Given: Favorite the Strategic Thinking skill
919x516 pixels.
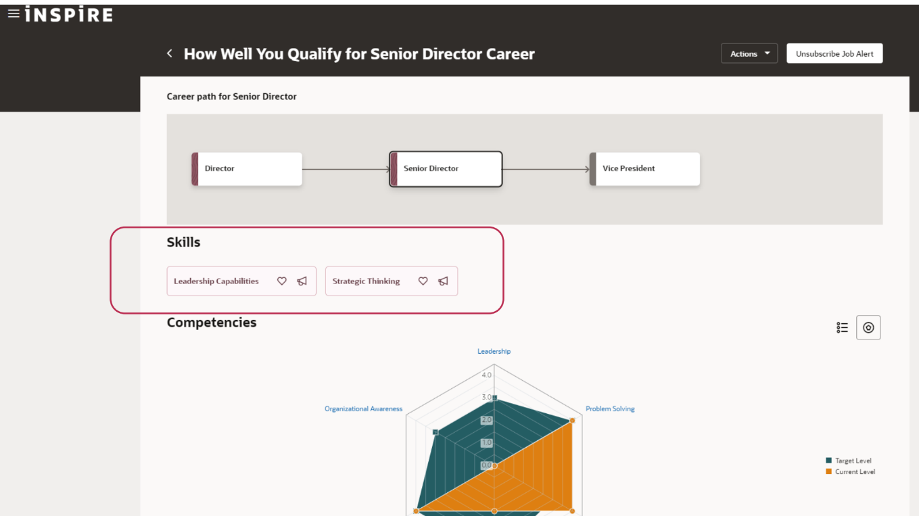Looking at the screenshot, I should (x=423, y=281).
